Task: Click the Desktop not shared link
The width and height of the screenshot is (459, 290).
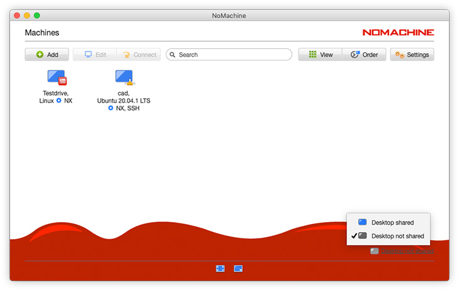Action: pos(407,251)
